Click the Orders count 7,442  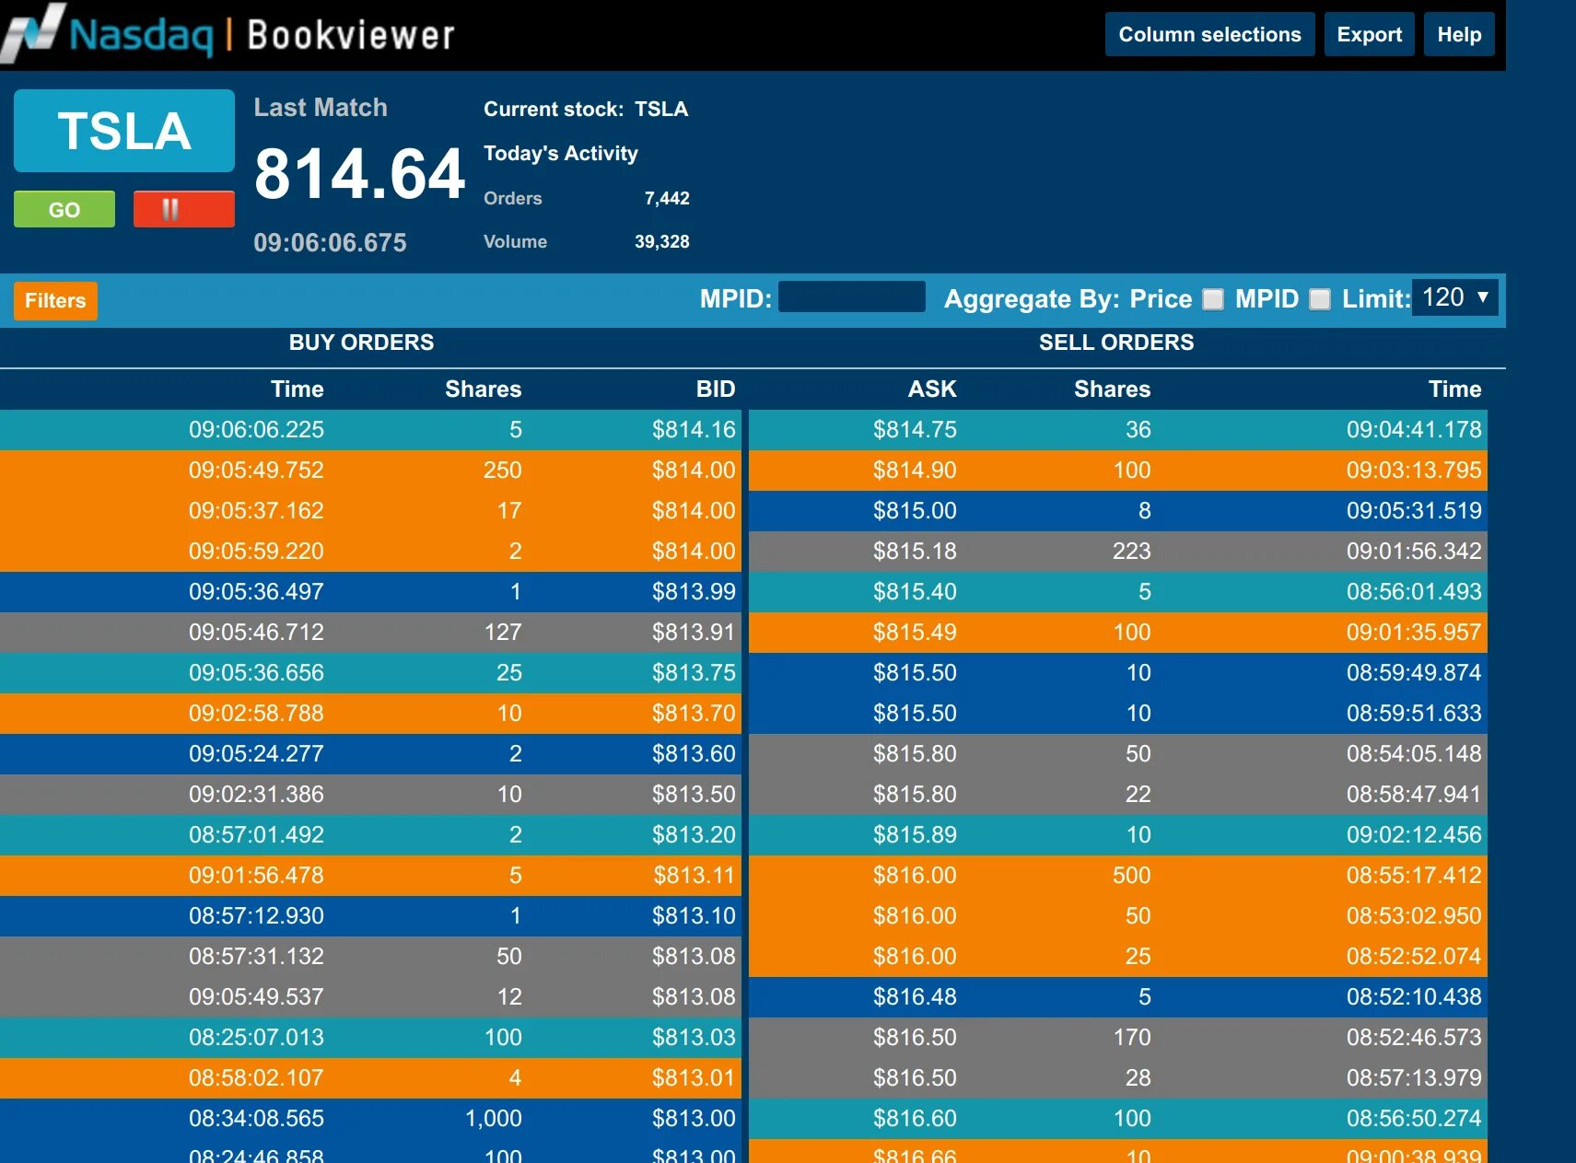tap(667, 198)
